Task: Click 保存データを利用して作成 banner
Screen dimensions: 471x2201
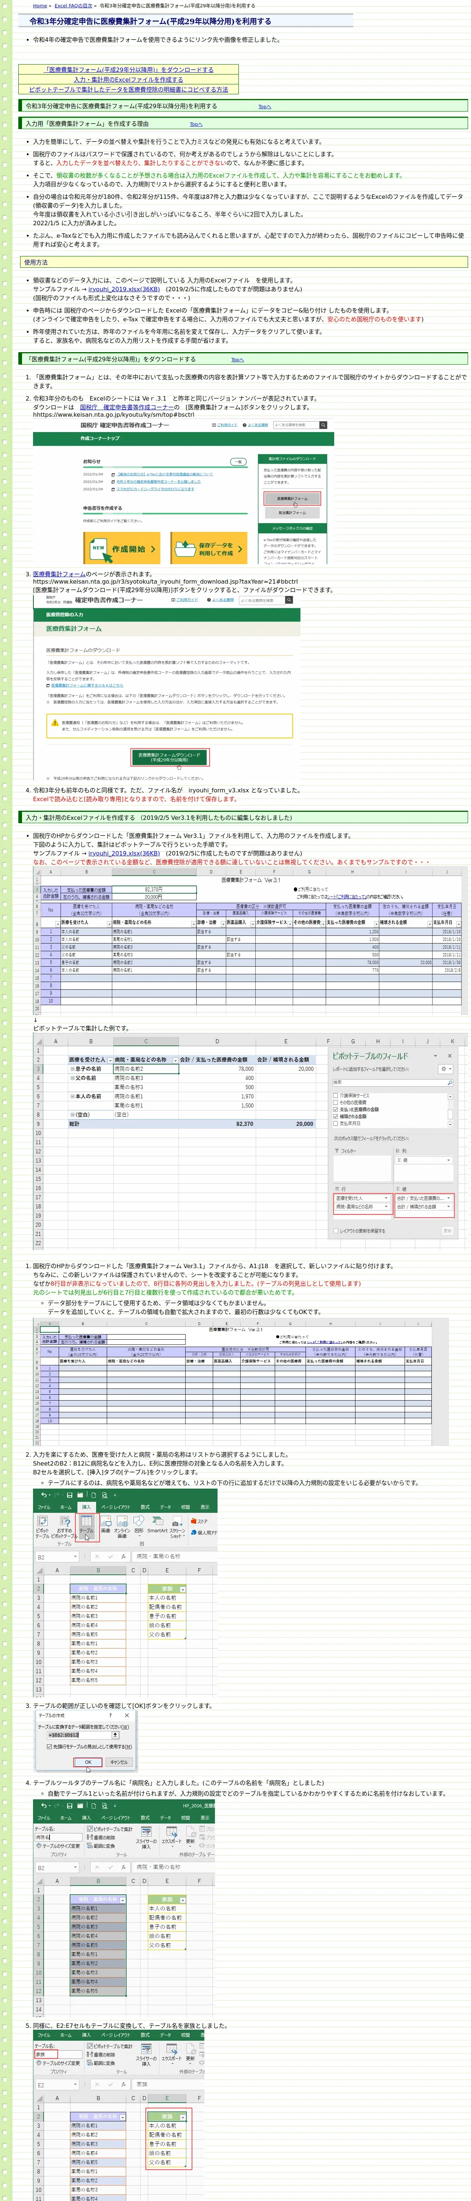Action: [x=209, y=548]
